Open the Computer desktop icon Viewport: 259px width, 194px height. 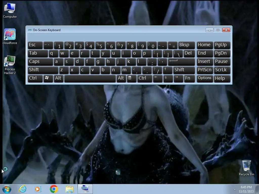coord(10,11)
